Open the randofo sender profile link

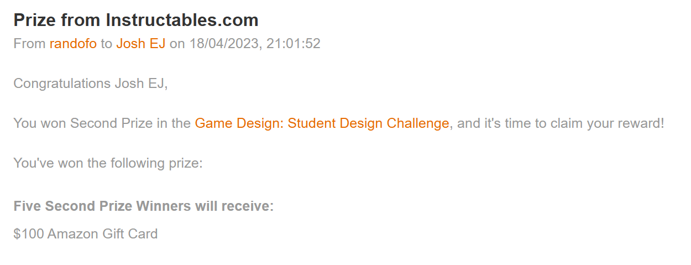pos(73,44)
